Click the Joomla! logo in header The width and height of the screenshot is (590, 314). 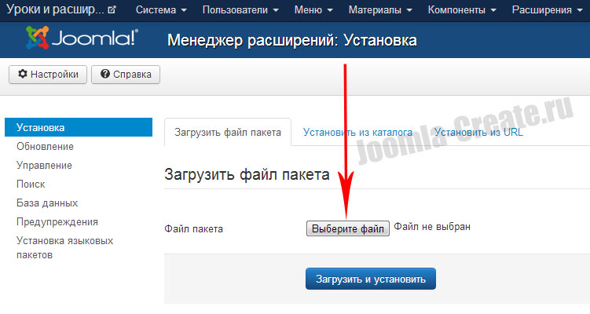tap(82, 38)
